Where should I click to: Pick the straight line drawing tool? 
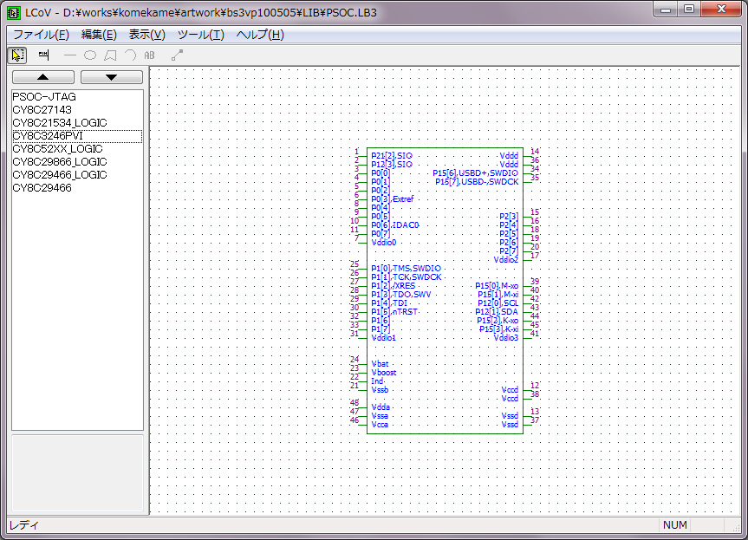(x=69, y=55)
